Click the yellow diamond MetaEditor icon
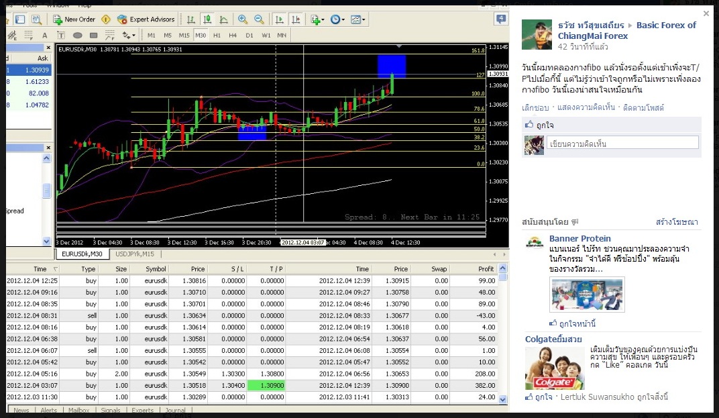This screenshot has height=418, width=719. pyautogui.click(x=106, y=19)
